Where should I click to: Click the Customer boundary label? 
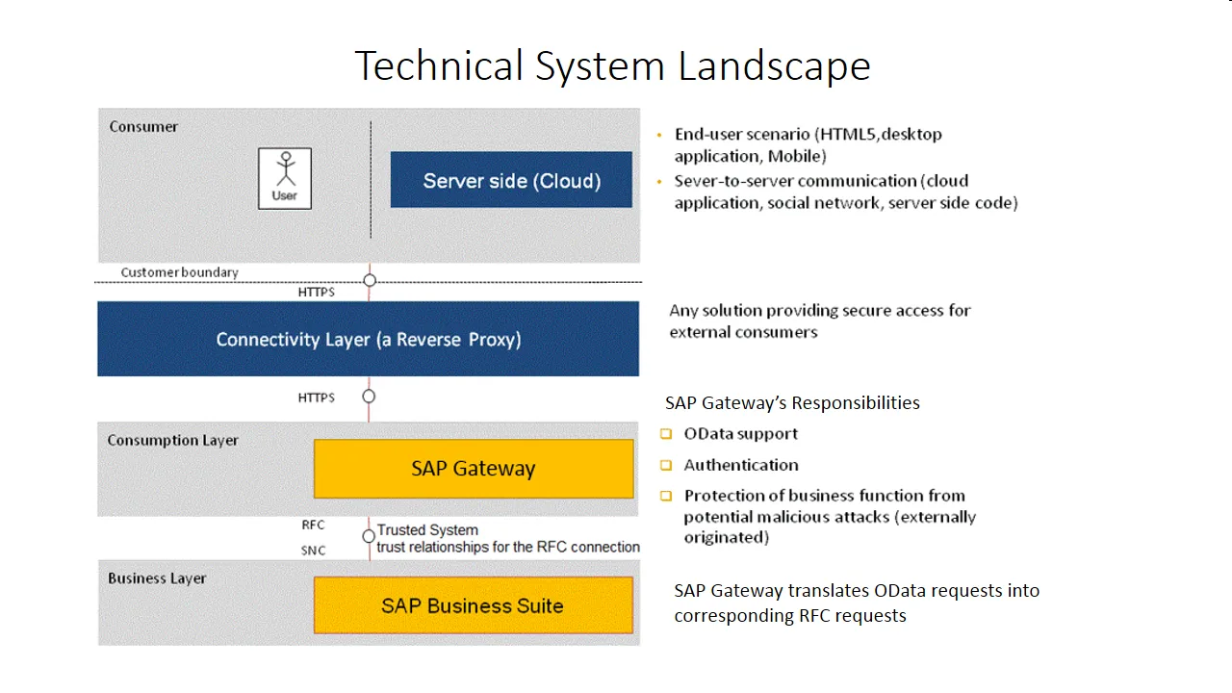tap(179, 272)
